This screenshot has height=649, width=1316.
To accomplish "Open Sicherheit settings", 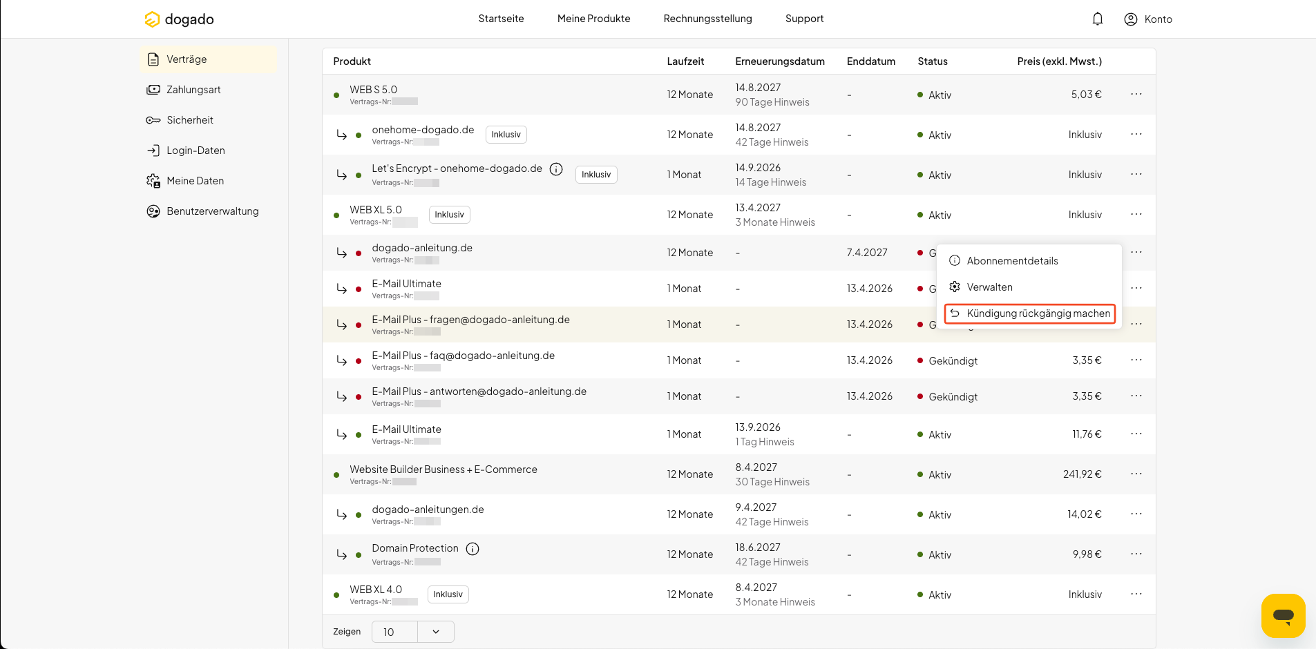I will [209, 120].
